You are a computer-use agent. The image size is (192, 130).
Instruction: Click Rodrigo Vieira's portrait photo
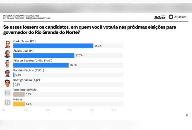pos(7,83)
